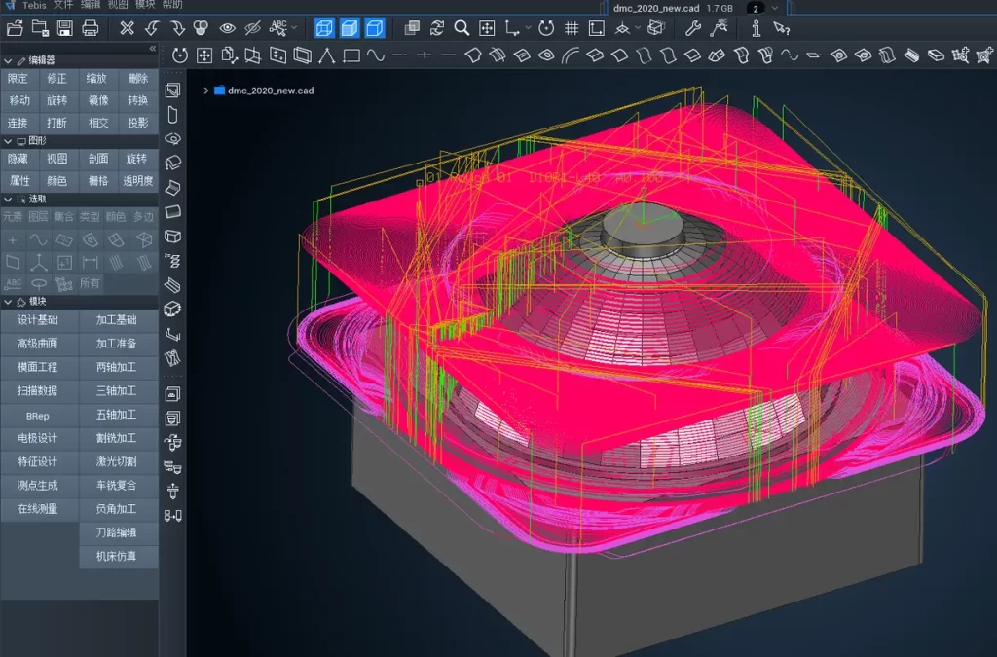Open the 视图 menu
The width and height of the screenshot is (997, 657).
pyautogui.click(x=118, y=5)
